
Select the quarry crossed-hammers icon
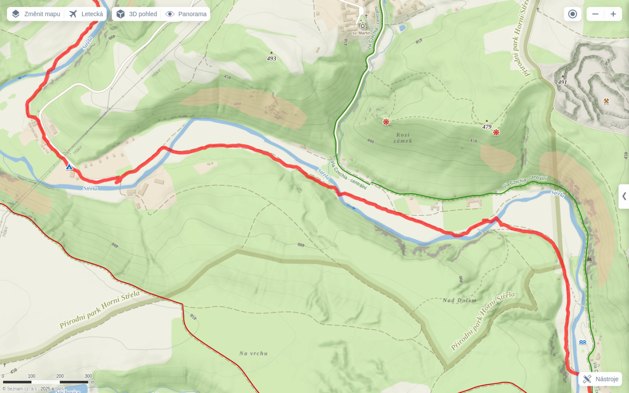coord(606,101)
